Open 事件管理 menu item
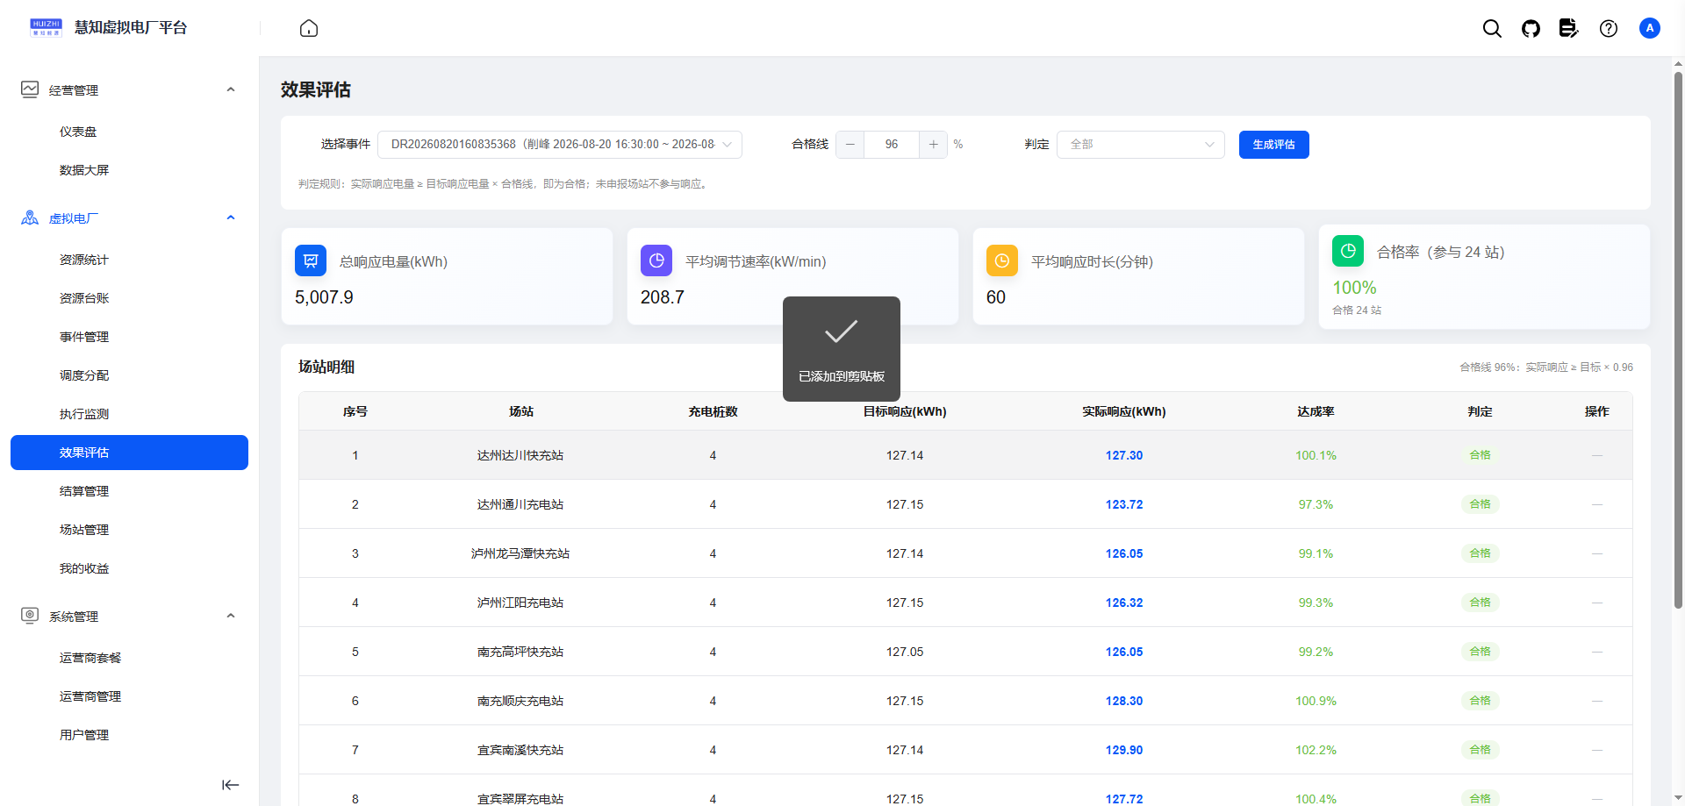 pos(129,337)
